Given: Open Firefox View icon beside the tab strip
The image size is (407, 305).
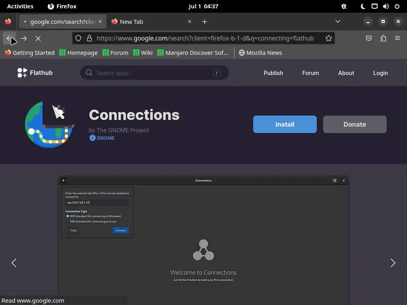Looking at the screenshot, I should (8, 21).
